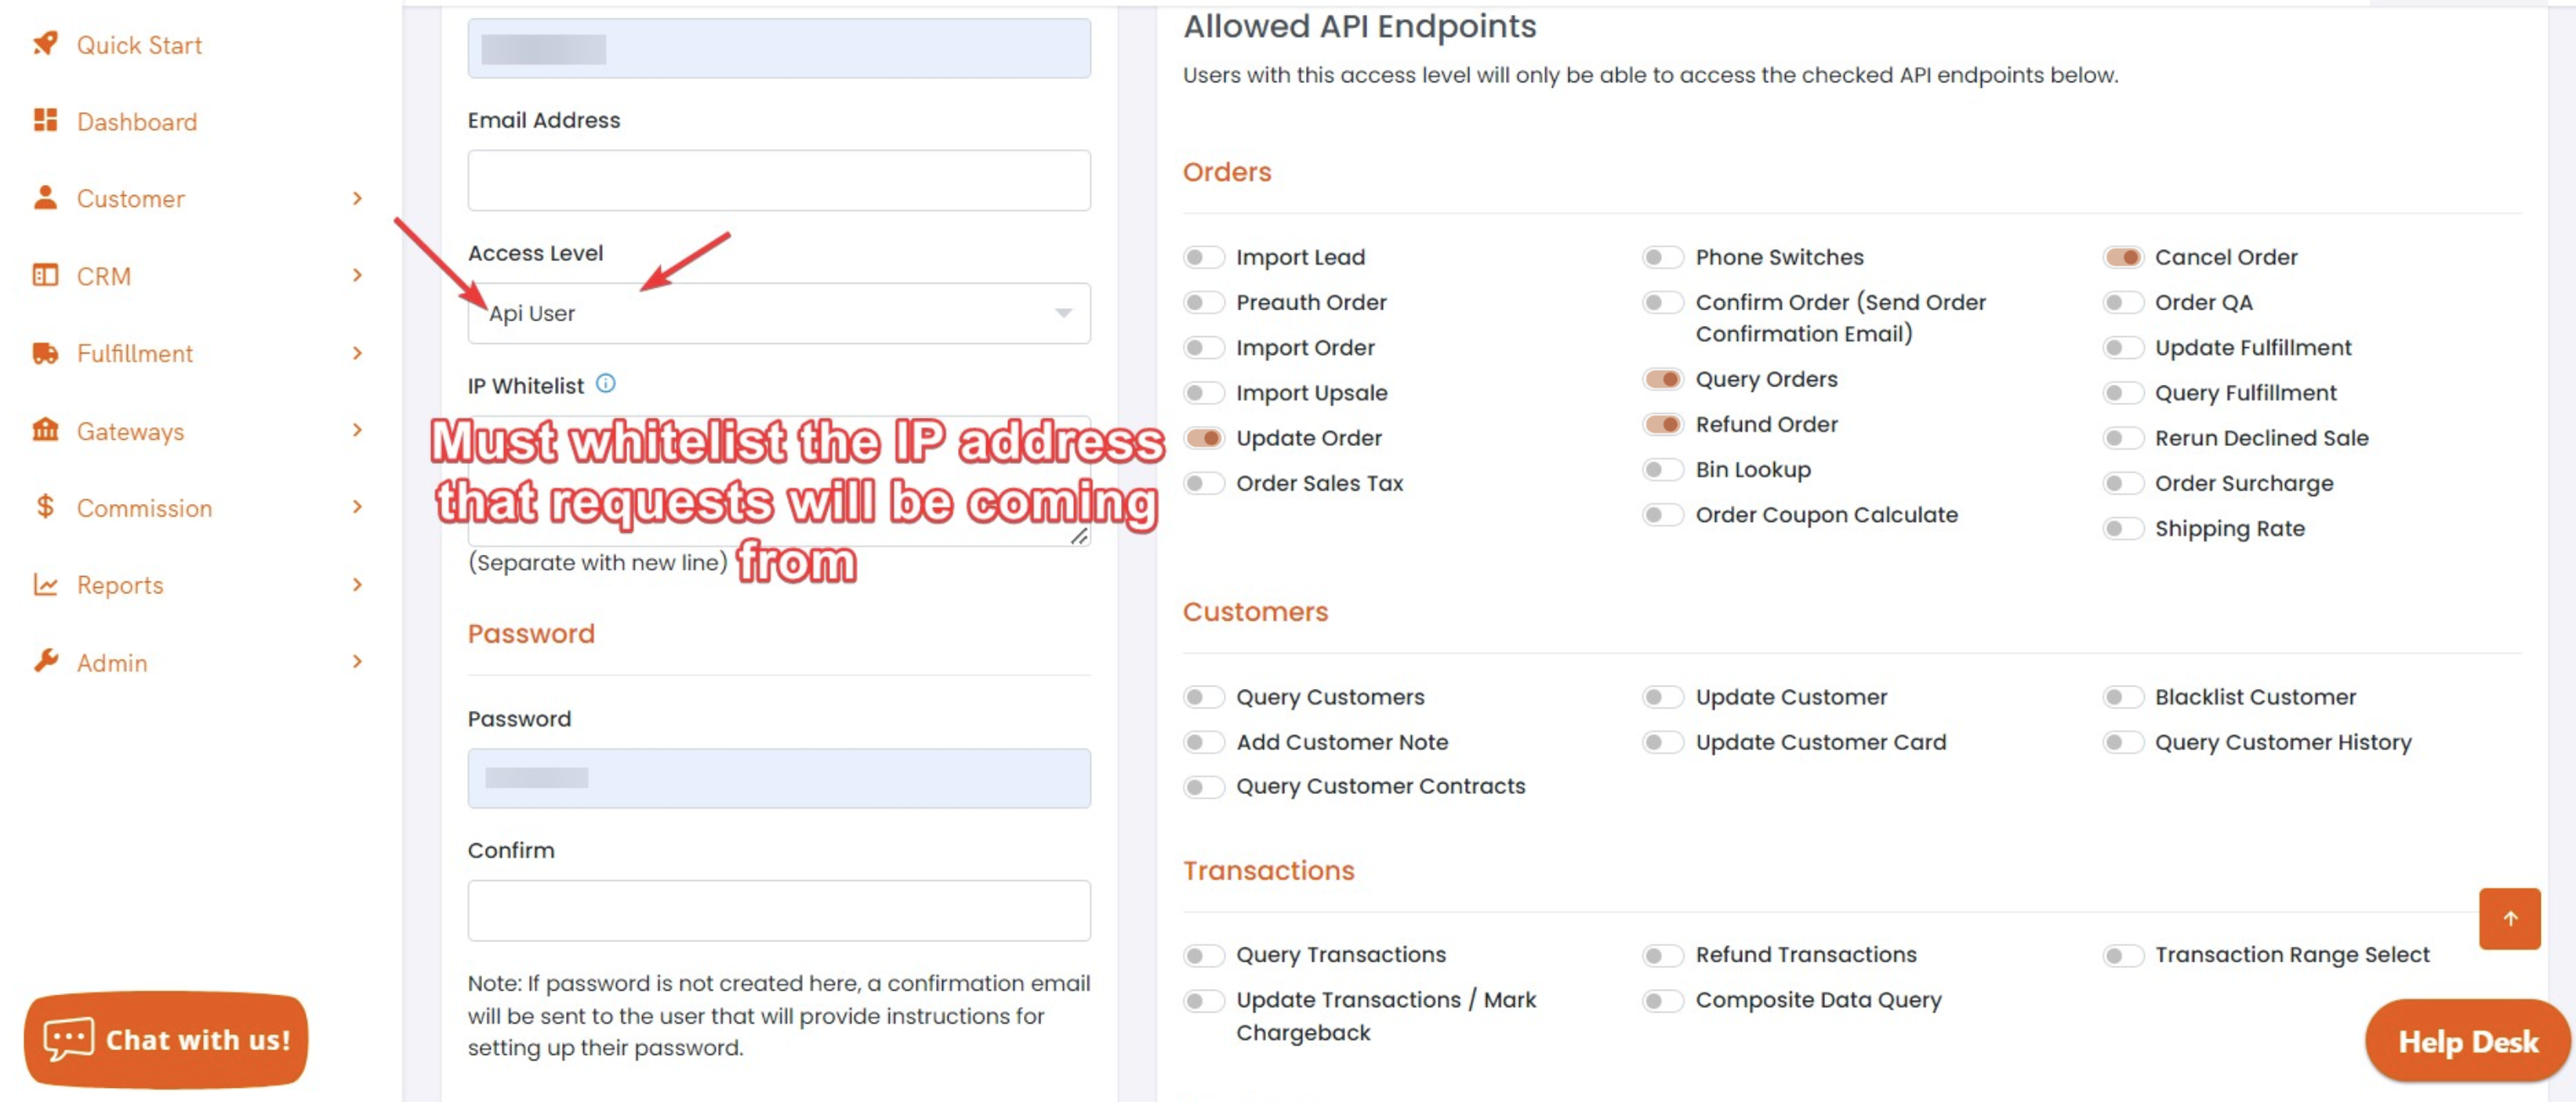Click the Admin wrench icon
This screenshot has width=2576, height=1102.
coord(45,661)
